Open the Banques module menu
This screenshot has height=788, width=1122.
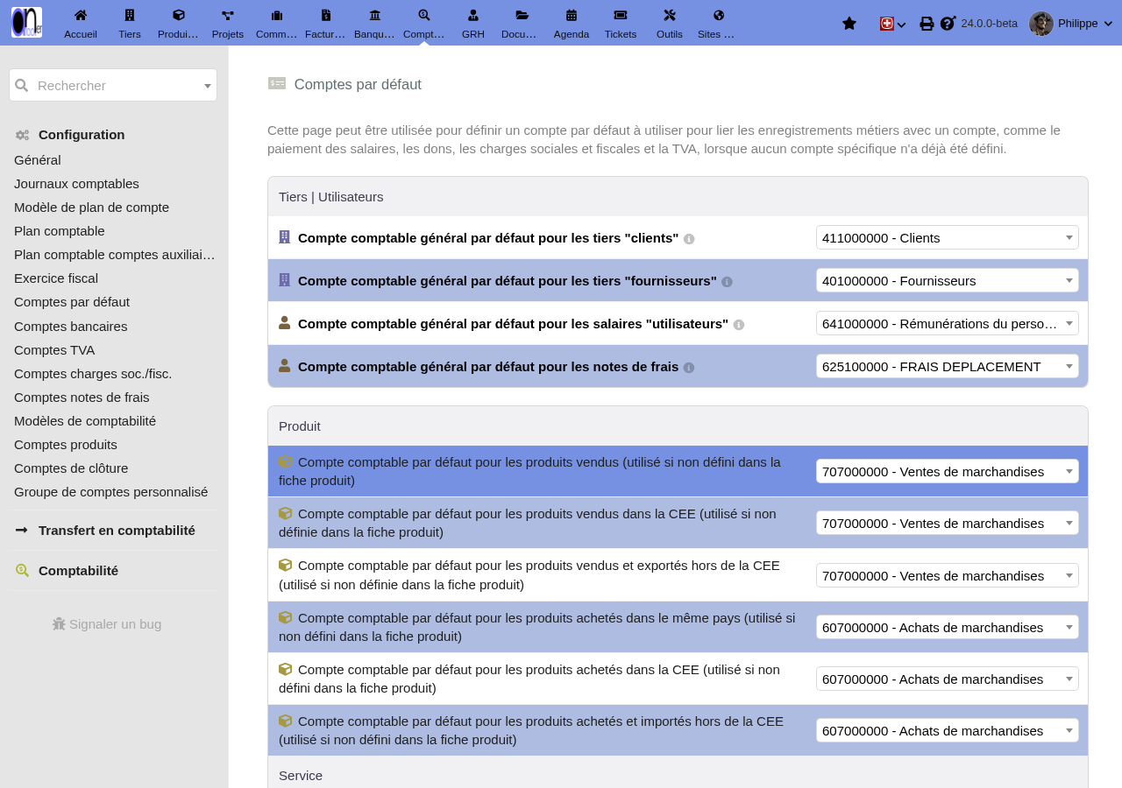pyautogui.click(x=375, y=23)
